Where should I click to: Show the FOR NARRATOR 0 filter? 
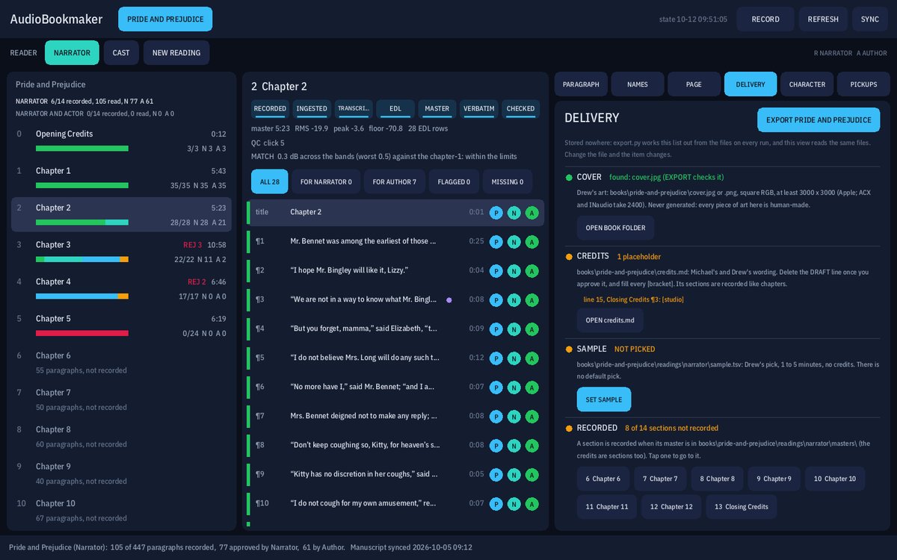[326, 181]
